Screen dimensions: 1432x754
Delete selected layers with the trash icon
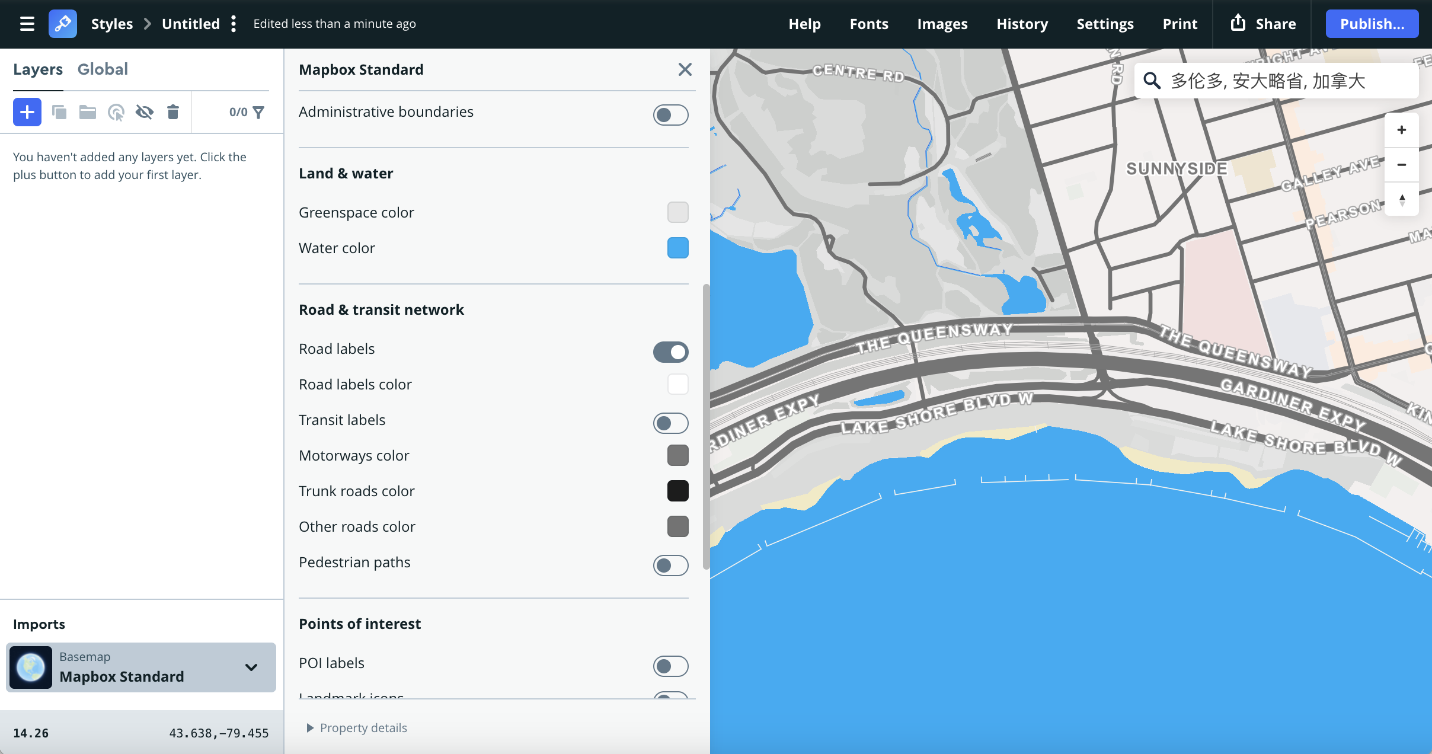point(173,111)
